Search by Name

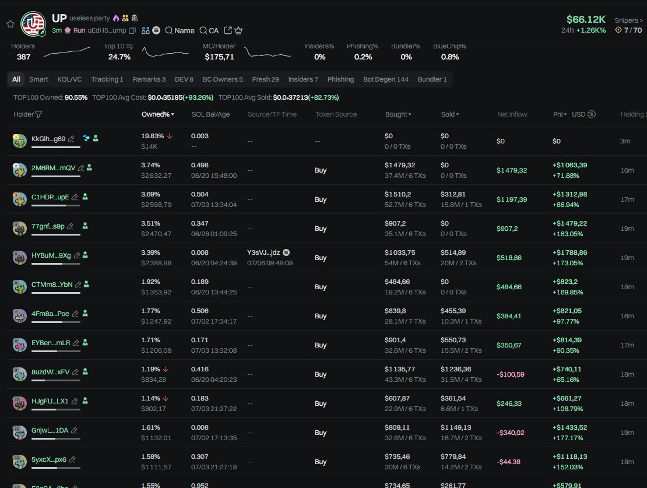pyautogui.click(x=180, y=30)
